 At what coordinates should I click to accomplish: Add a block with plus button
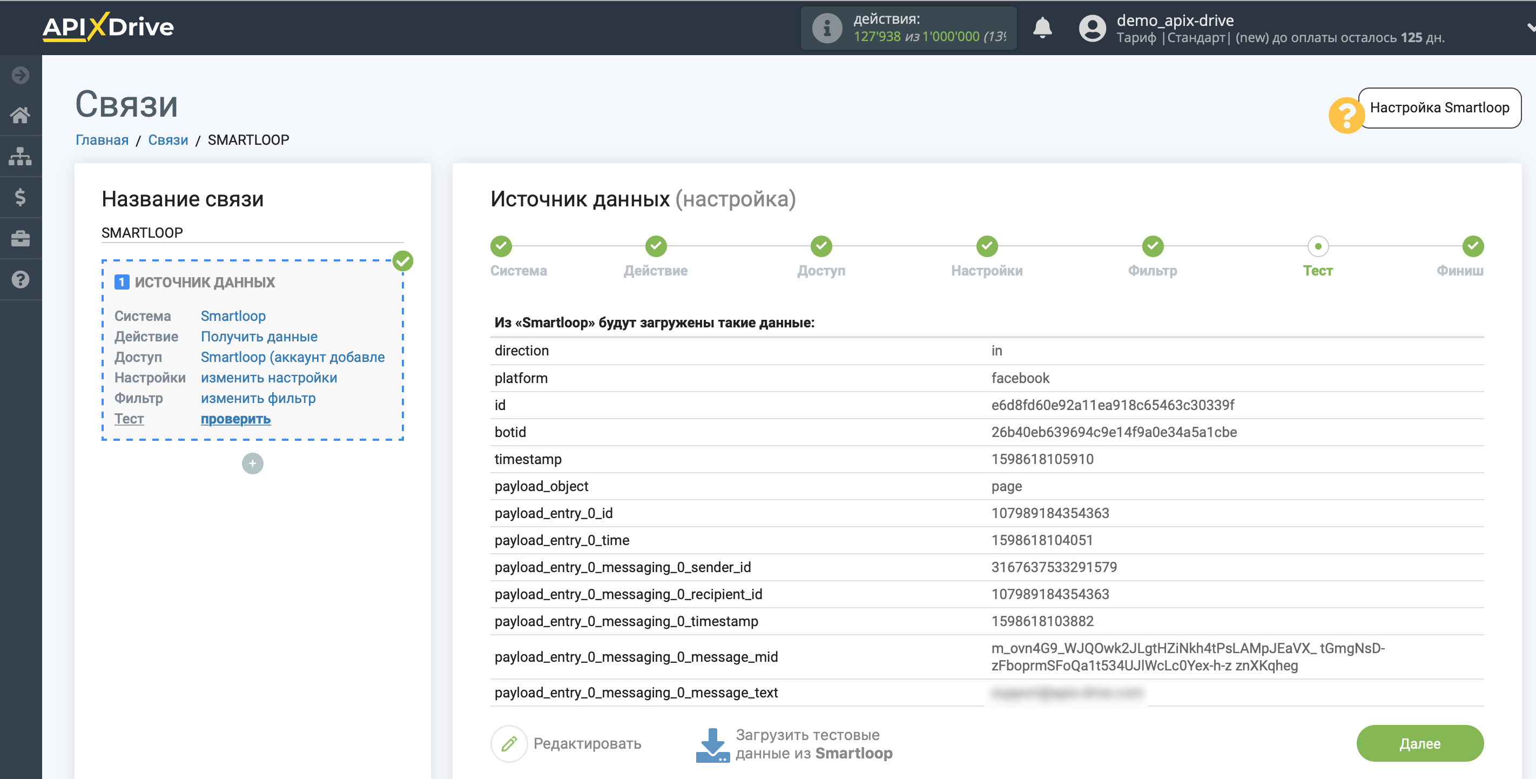[252, 464]
